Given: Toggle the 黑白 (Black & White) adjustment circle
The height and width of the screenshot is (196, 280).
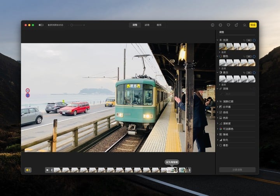Looking at the screenshot, I should (x=254, y=72).
